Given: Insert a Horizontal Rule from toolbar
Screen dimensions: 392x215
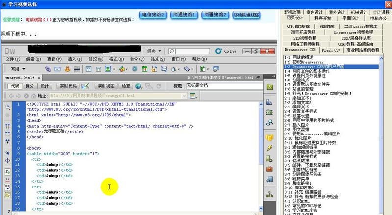Looking at the screenshot, I should (77, 69).
